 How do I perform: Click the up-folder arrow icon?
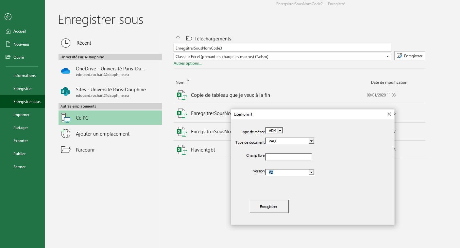[178, 38]
